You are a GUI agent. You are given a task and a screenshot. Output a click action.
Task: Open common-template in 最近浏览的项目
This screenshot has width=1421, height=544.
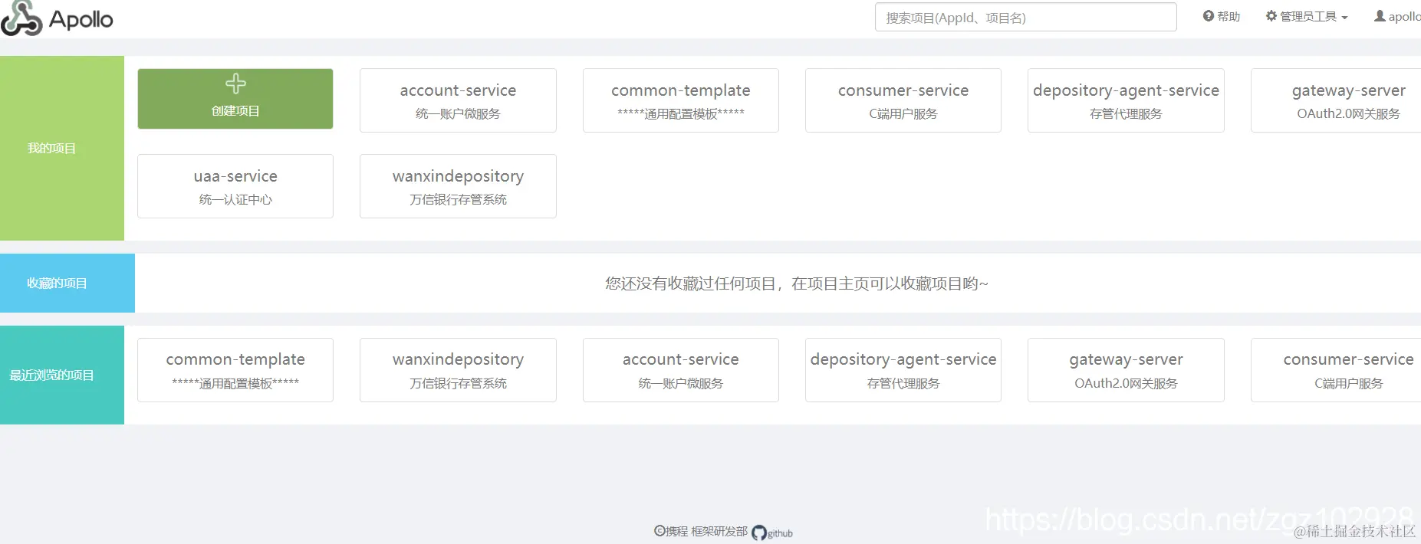[235, 370]
